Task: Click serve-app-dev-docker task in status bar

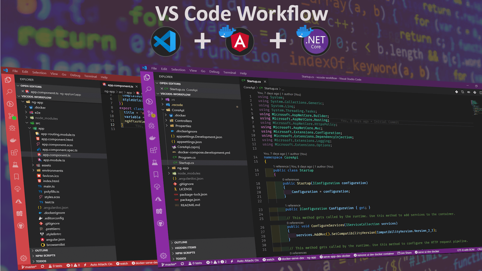Action: (335, 256)
